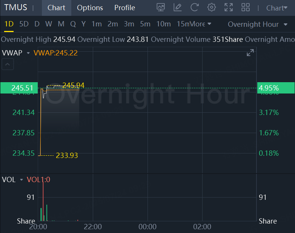Click the VOL1:0 value label
The image size is (295, 233).
(38, 180)
